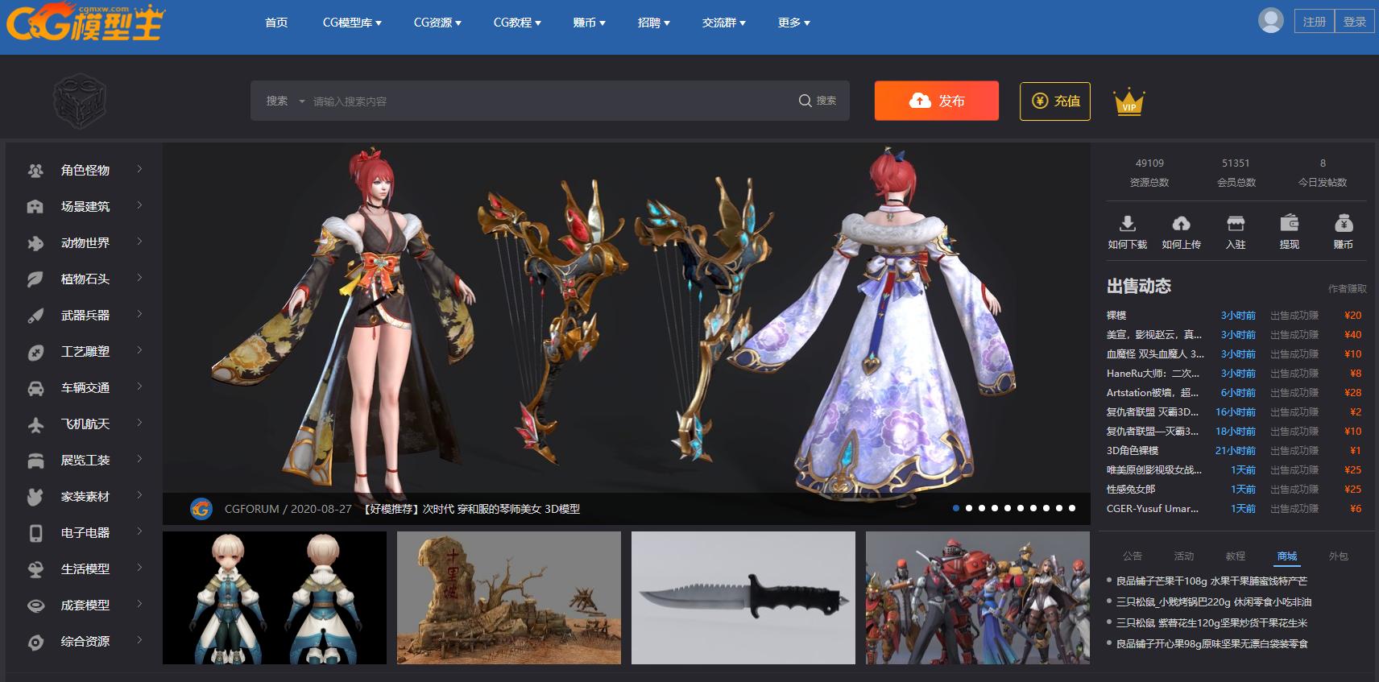Open the robot heroes group thumbnail
The height and width of the screenshot is (682, 1379).
pyautogui.click(x=978, y=597)
